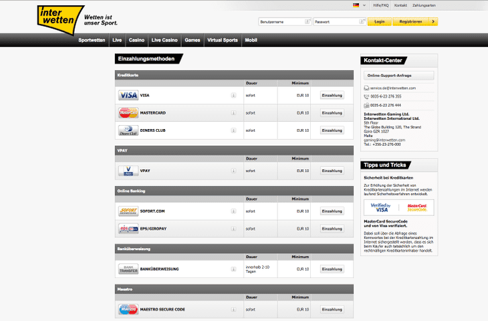Open the Hilfe/FAQ link
Viewport: 488px width, 321px height.
click(381, 5)
